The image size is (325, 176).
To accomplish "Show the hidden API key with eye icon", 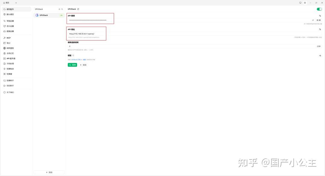I will click(x=313, y=20).
